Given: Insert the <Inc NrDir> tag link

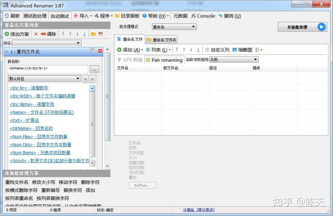Looking at the screenshot, I should coord(42,96).
